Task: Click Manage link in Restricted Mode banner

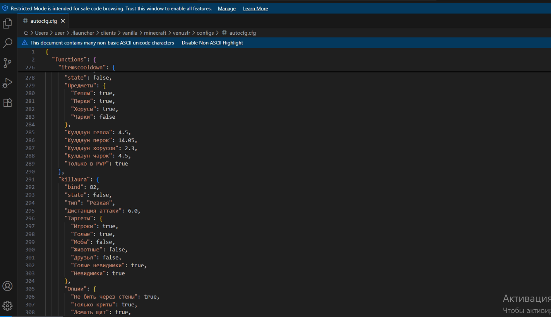Action: tap(226, 9)
